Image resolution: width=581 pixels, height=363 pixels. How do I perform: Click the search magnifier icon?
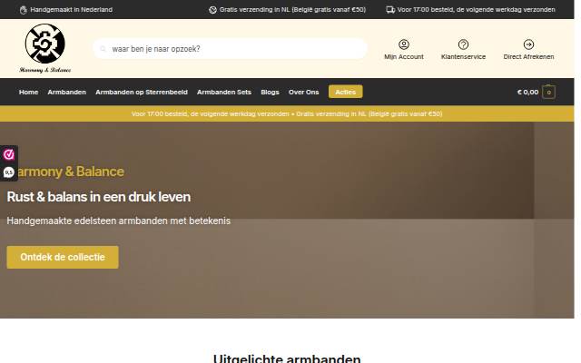(x=103, y=49)
